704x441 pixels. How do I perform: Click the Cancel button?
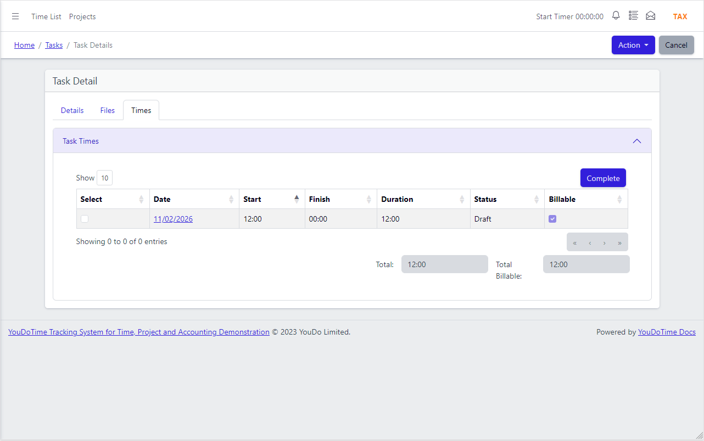pos(677,45)
